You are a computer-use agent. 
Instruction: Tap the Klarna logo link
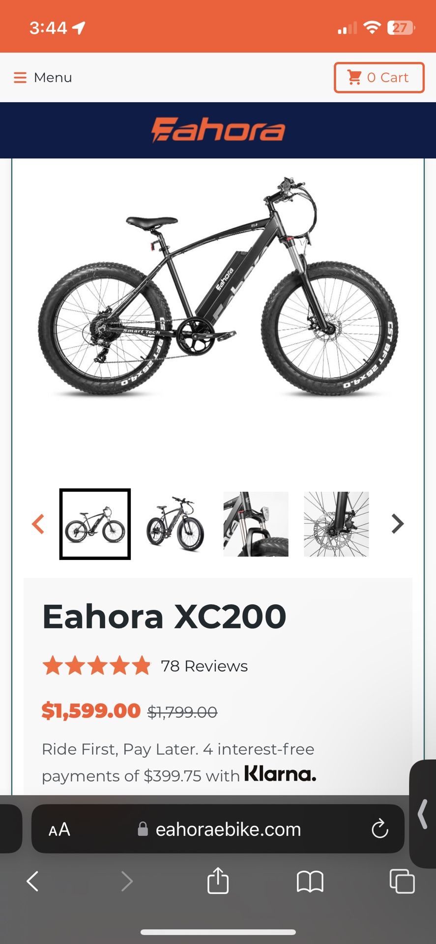point(280,774)
